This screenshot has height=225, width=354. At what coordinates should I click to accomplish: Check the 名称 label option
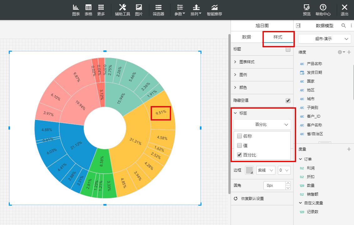240,136
